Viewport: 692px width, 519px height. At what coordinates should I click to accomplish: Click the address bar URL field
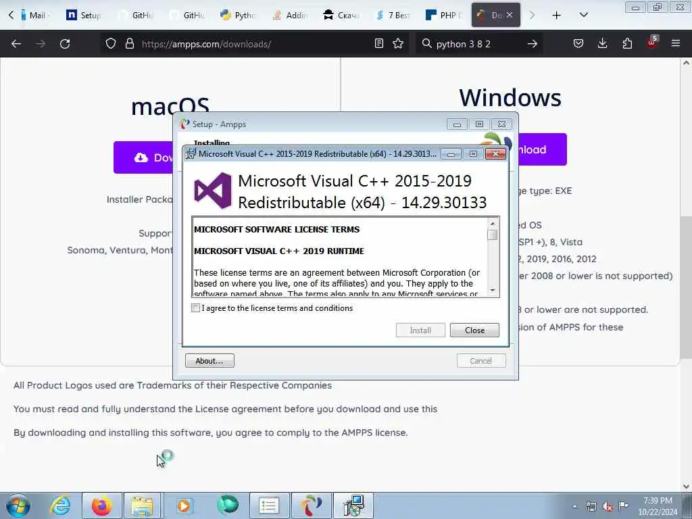coord(254,44)
